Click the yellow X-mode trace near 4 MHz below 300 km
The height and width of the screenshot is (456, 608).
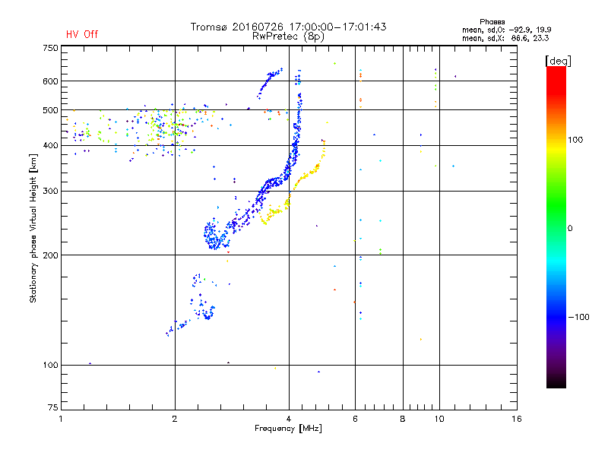(x=275, y=211)
